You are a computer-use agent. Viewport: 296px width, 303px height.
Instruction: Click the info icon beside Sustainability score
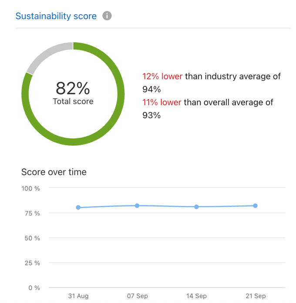point(107,16)
